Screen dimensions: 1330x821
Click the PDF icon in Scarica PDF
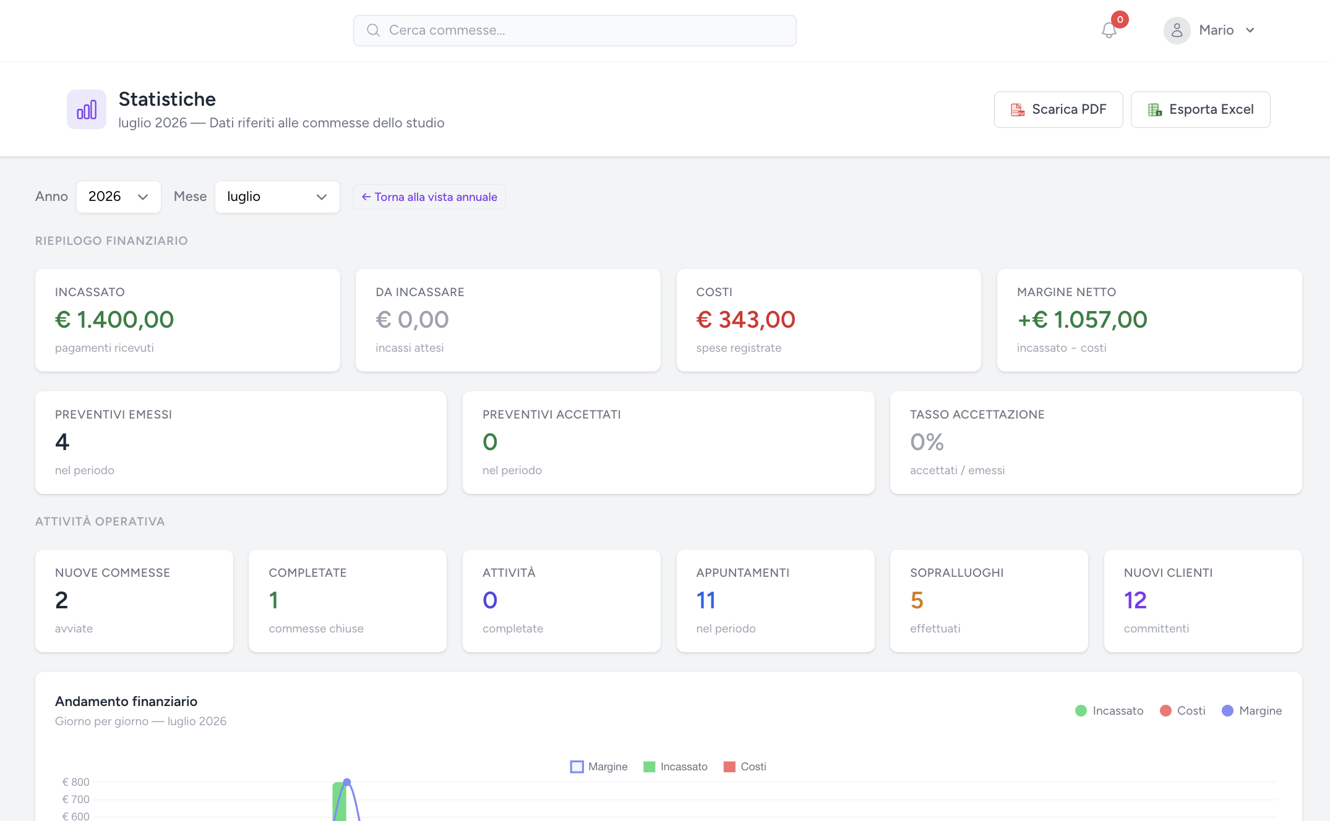(x=1018, y=109)
